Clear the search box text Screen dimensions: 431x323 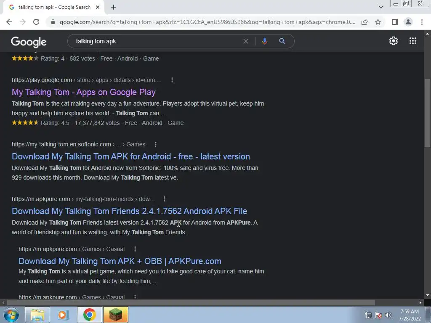tap(246, 41)
